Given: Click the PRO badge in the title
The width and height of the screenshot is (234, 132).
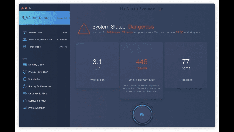Looking at the screenshot, I should (x=160, y=9).
